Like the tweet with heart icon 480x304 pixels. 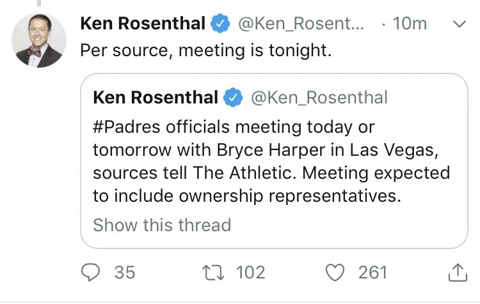335,273
